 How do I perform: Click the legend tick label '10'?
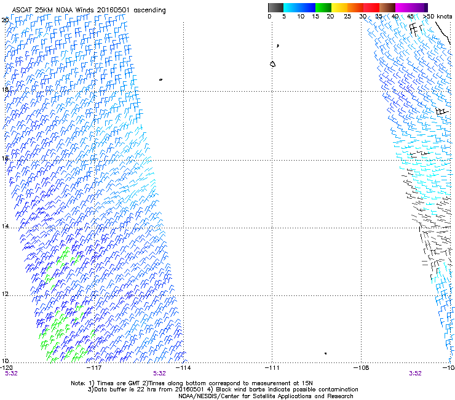(301, 17)
